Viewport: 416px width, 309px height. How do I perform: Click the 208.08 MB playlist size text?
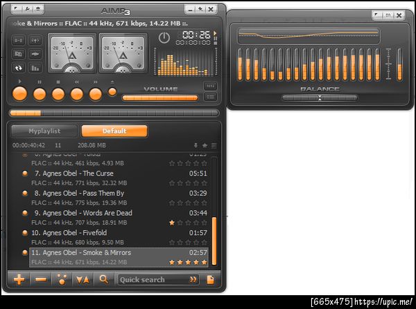point(92,145)
